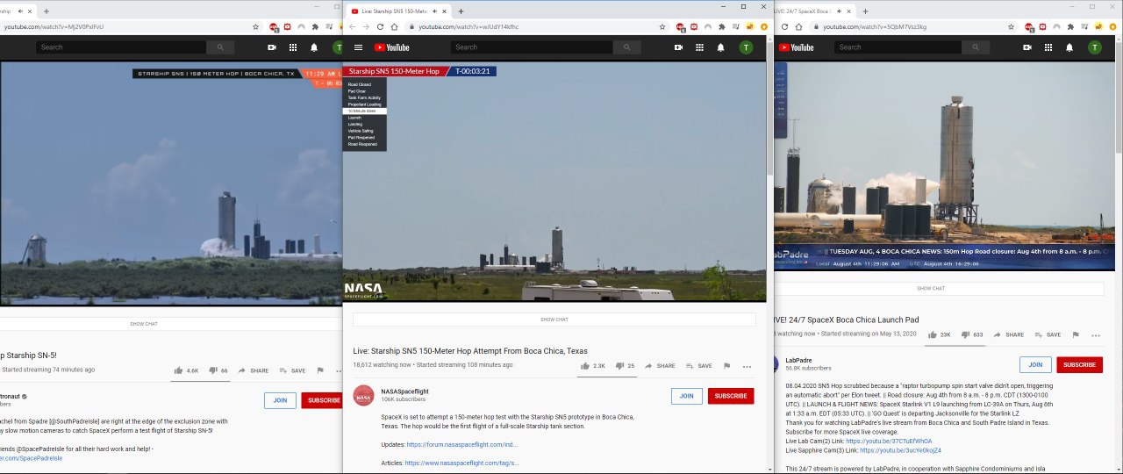Click the flag icon under the LabPadre video
This screenshot has width=1123, height=474.
[x=1077, y=334]
